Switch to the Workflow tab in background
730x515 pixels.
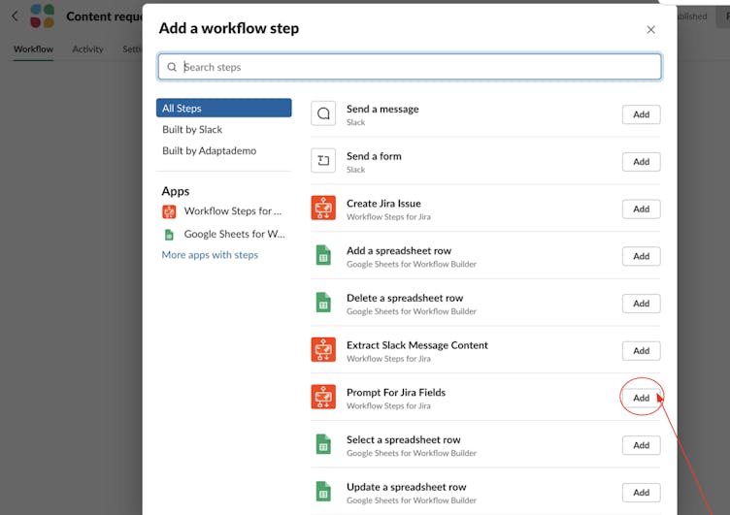point(34,48)
